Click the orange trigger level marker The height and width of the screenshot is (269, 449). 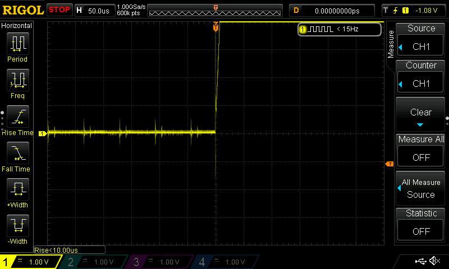coord(390,164)
